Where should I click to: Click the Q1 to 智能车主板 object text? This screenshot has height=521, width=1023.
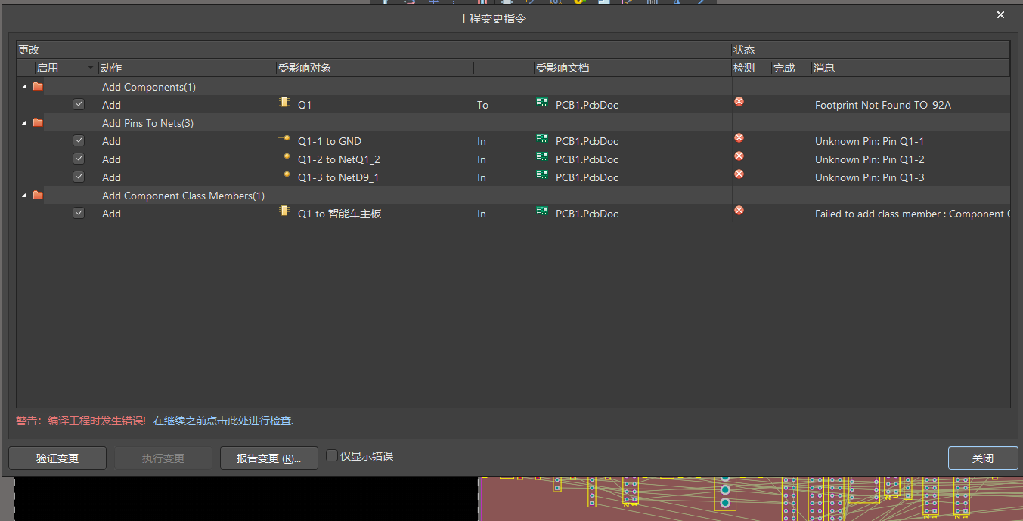coord(339,214)
